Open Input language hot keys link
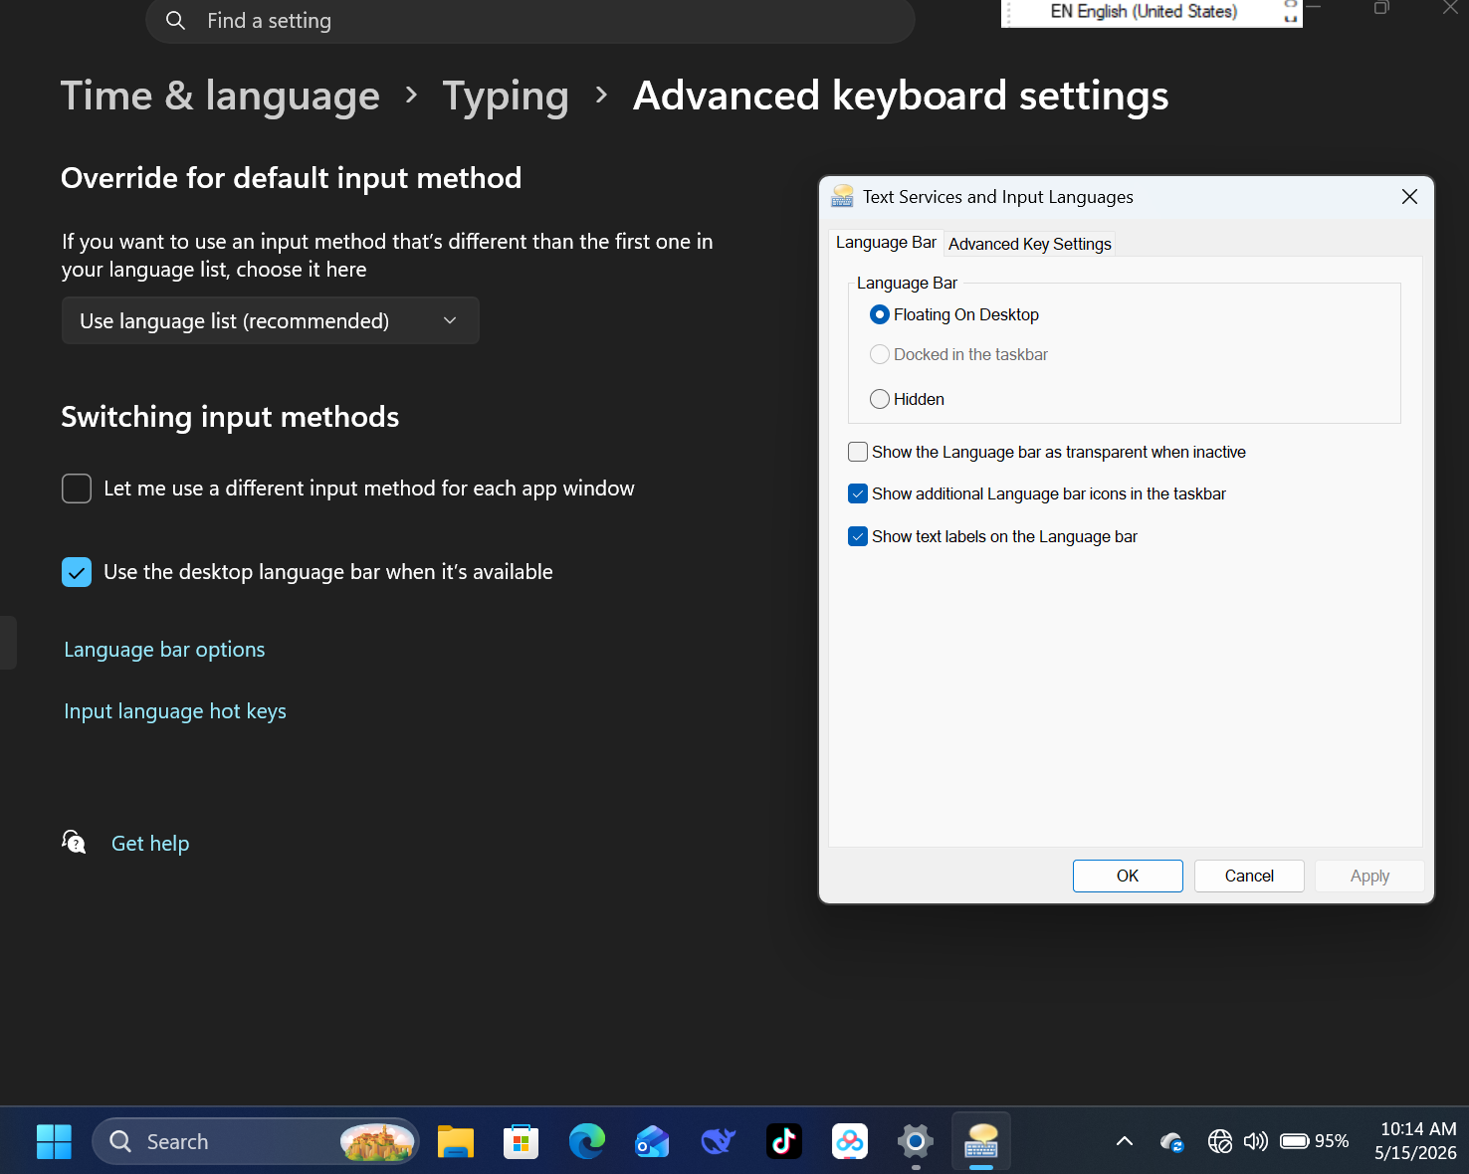The height and width of the screenshot is (1174, 1469). click(x=175, y=711)
